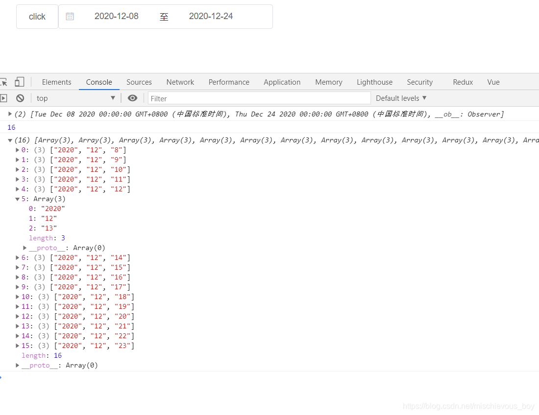Open the Lighthouse tab
This screenshot has height=415, width=539.
click(x=374, y=82)
